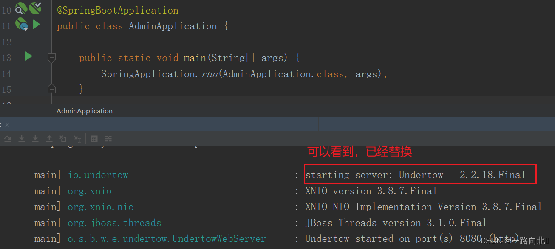Click the Trace Current Stream Chain icon
This screenshot has width=555, height=249.
pyautogui.click(x=108, y=139)
